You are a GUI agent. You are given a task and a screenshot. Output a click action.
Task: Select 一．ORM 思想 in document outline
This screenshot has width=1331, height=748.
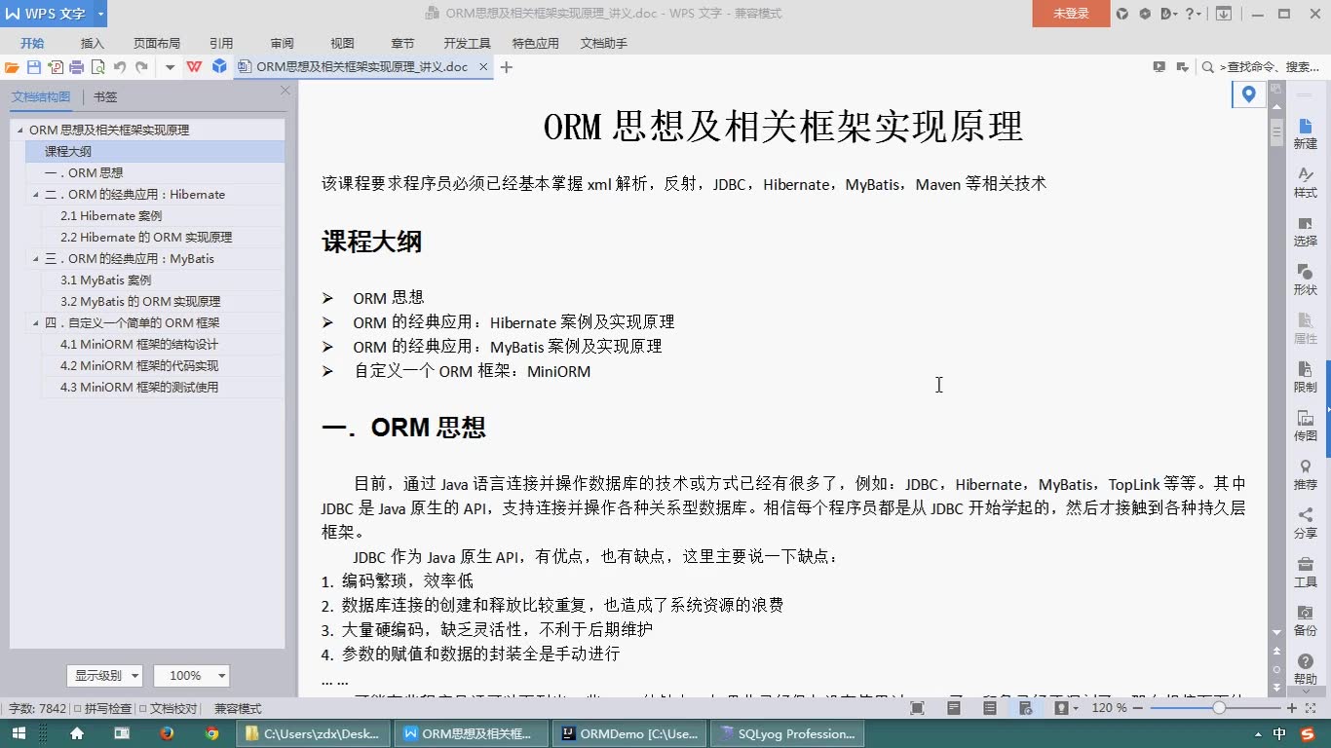pos(84,173)
